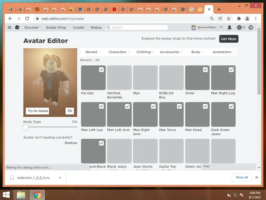The height and width of the screenshot is (200, 266).
Task: Share this page via the share icon
Action: click(x=220, y=18)
